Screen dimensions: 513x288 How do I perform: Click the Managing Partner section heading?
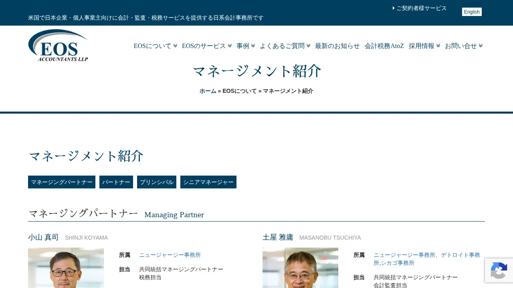click(x=174, y=215)
